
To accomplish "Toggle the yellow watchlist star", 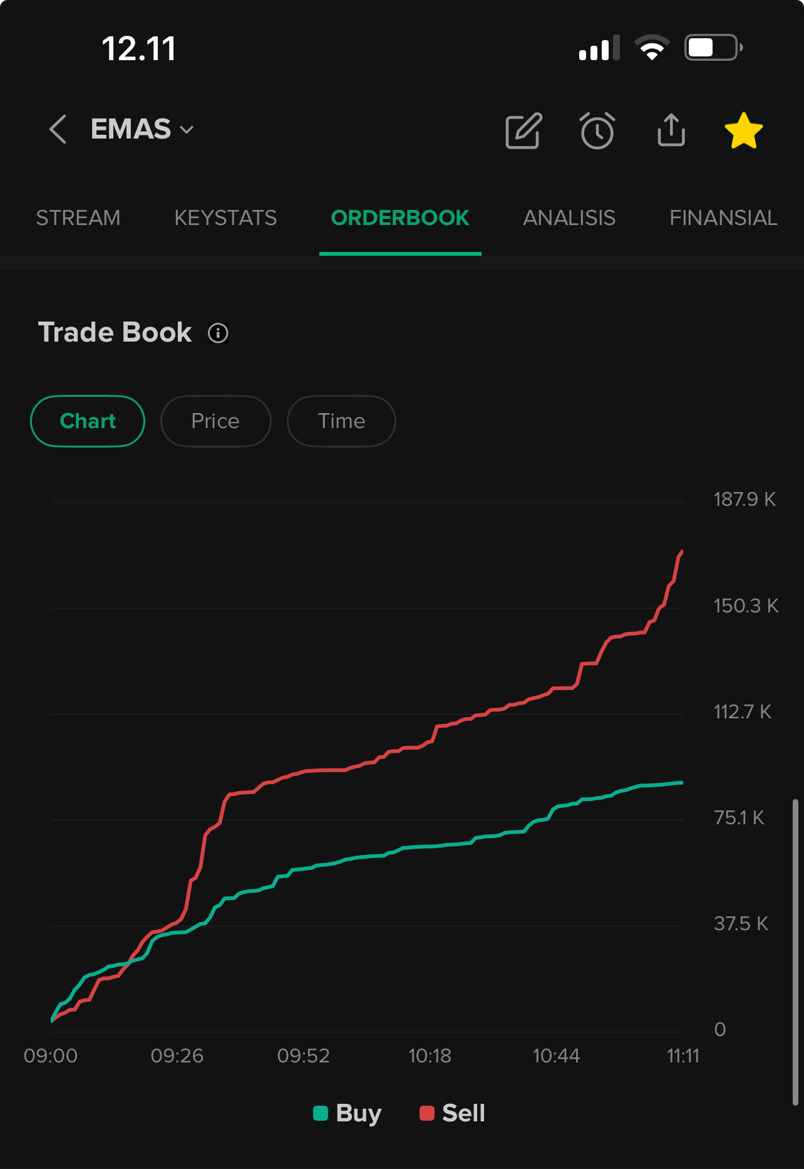I will click(x=743, y=131).
